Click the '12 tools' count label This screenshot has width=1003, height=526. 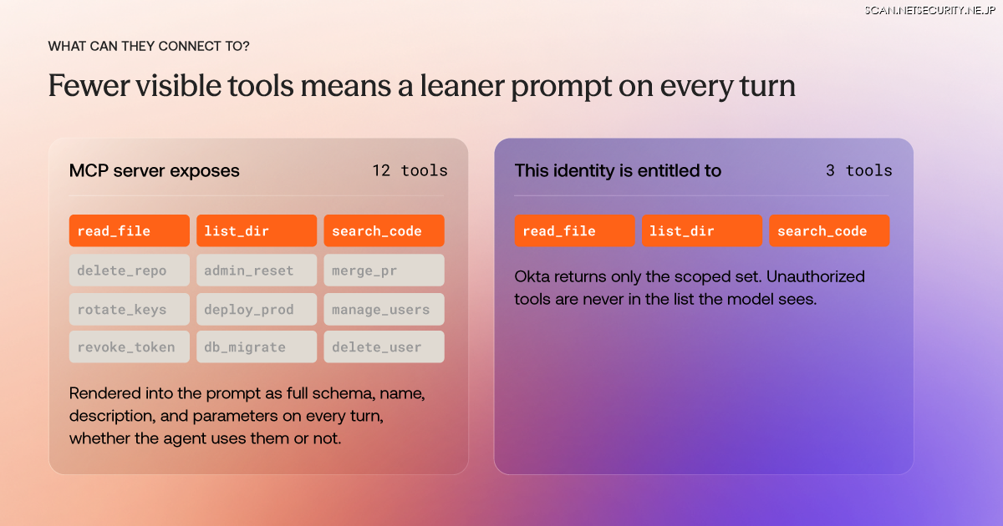(x=410, y=170)
